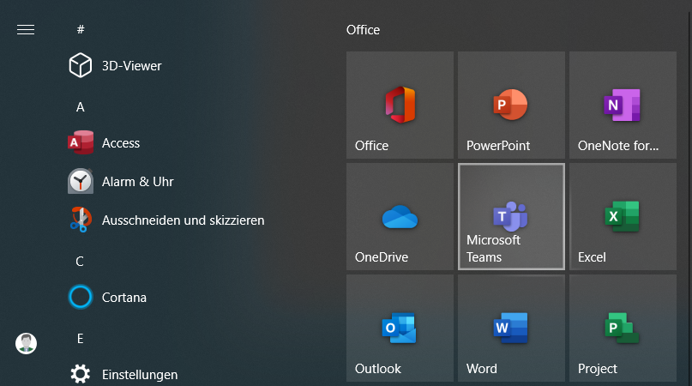Open the Word tile
This screenshot has width=692, height=386.
click(512, 329)
